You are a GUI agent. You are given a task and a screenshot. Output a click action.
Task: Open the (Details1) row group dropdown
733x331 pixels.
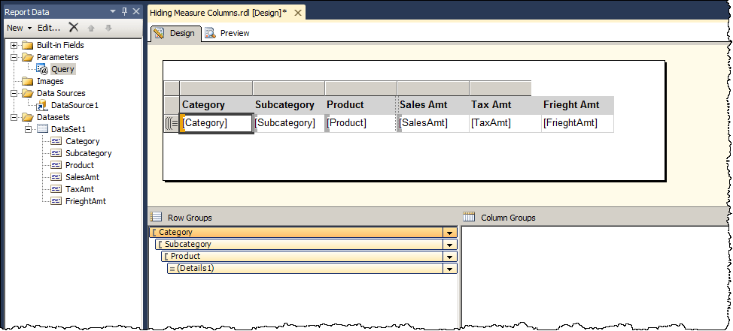coord(450,269)
